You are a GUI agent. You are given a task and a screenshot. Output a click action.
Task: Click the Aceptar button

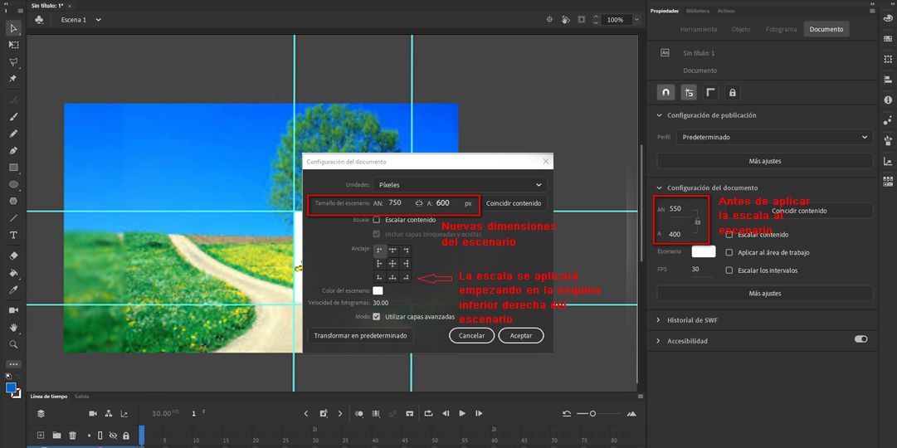pos(520,335)
